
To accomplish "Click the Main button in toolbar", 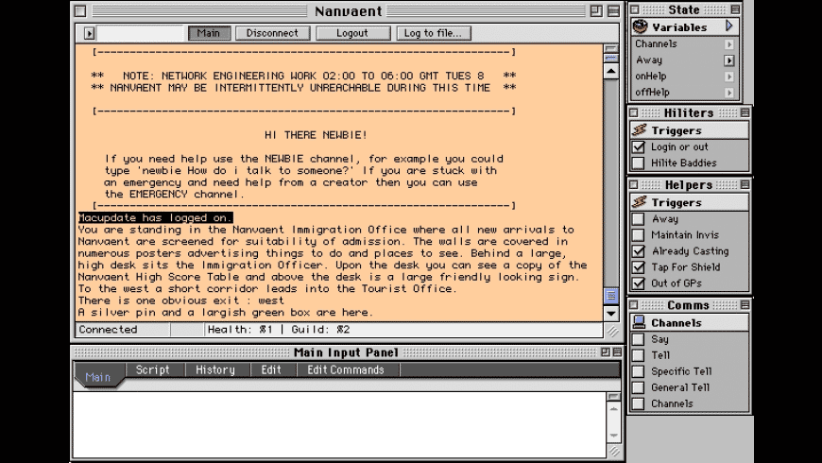I will [x=209, y=33].
